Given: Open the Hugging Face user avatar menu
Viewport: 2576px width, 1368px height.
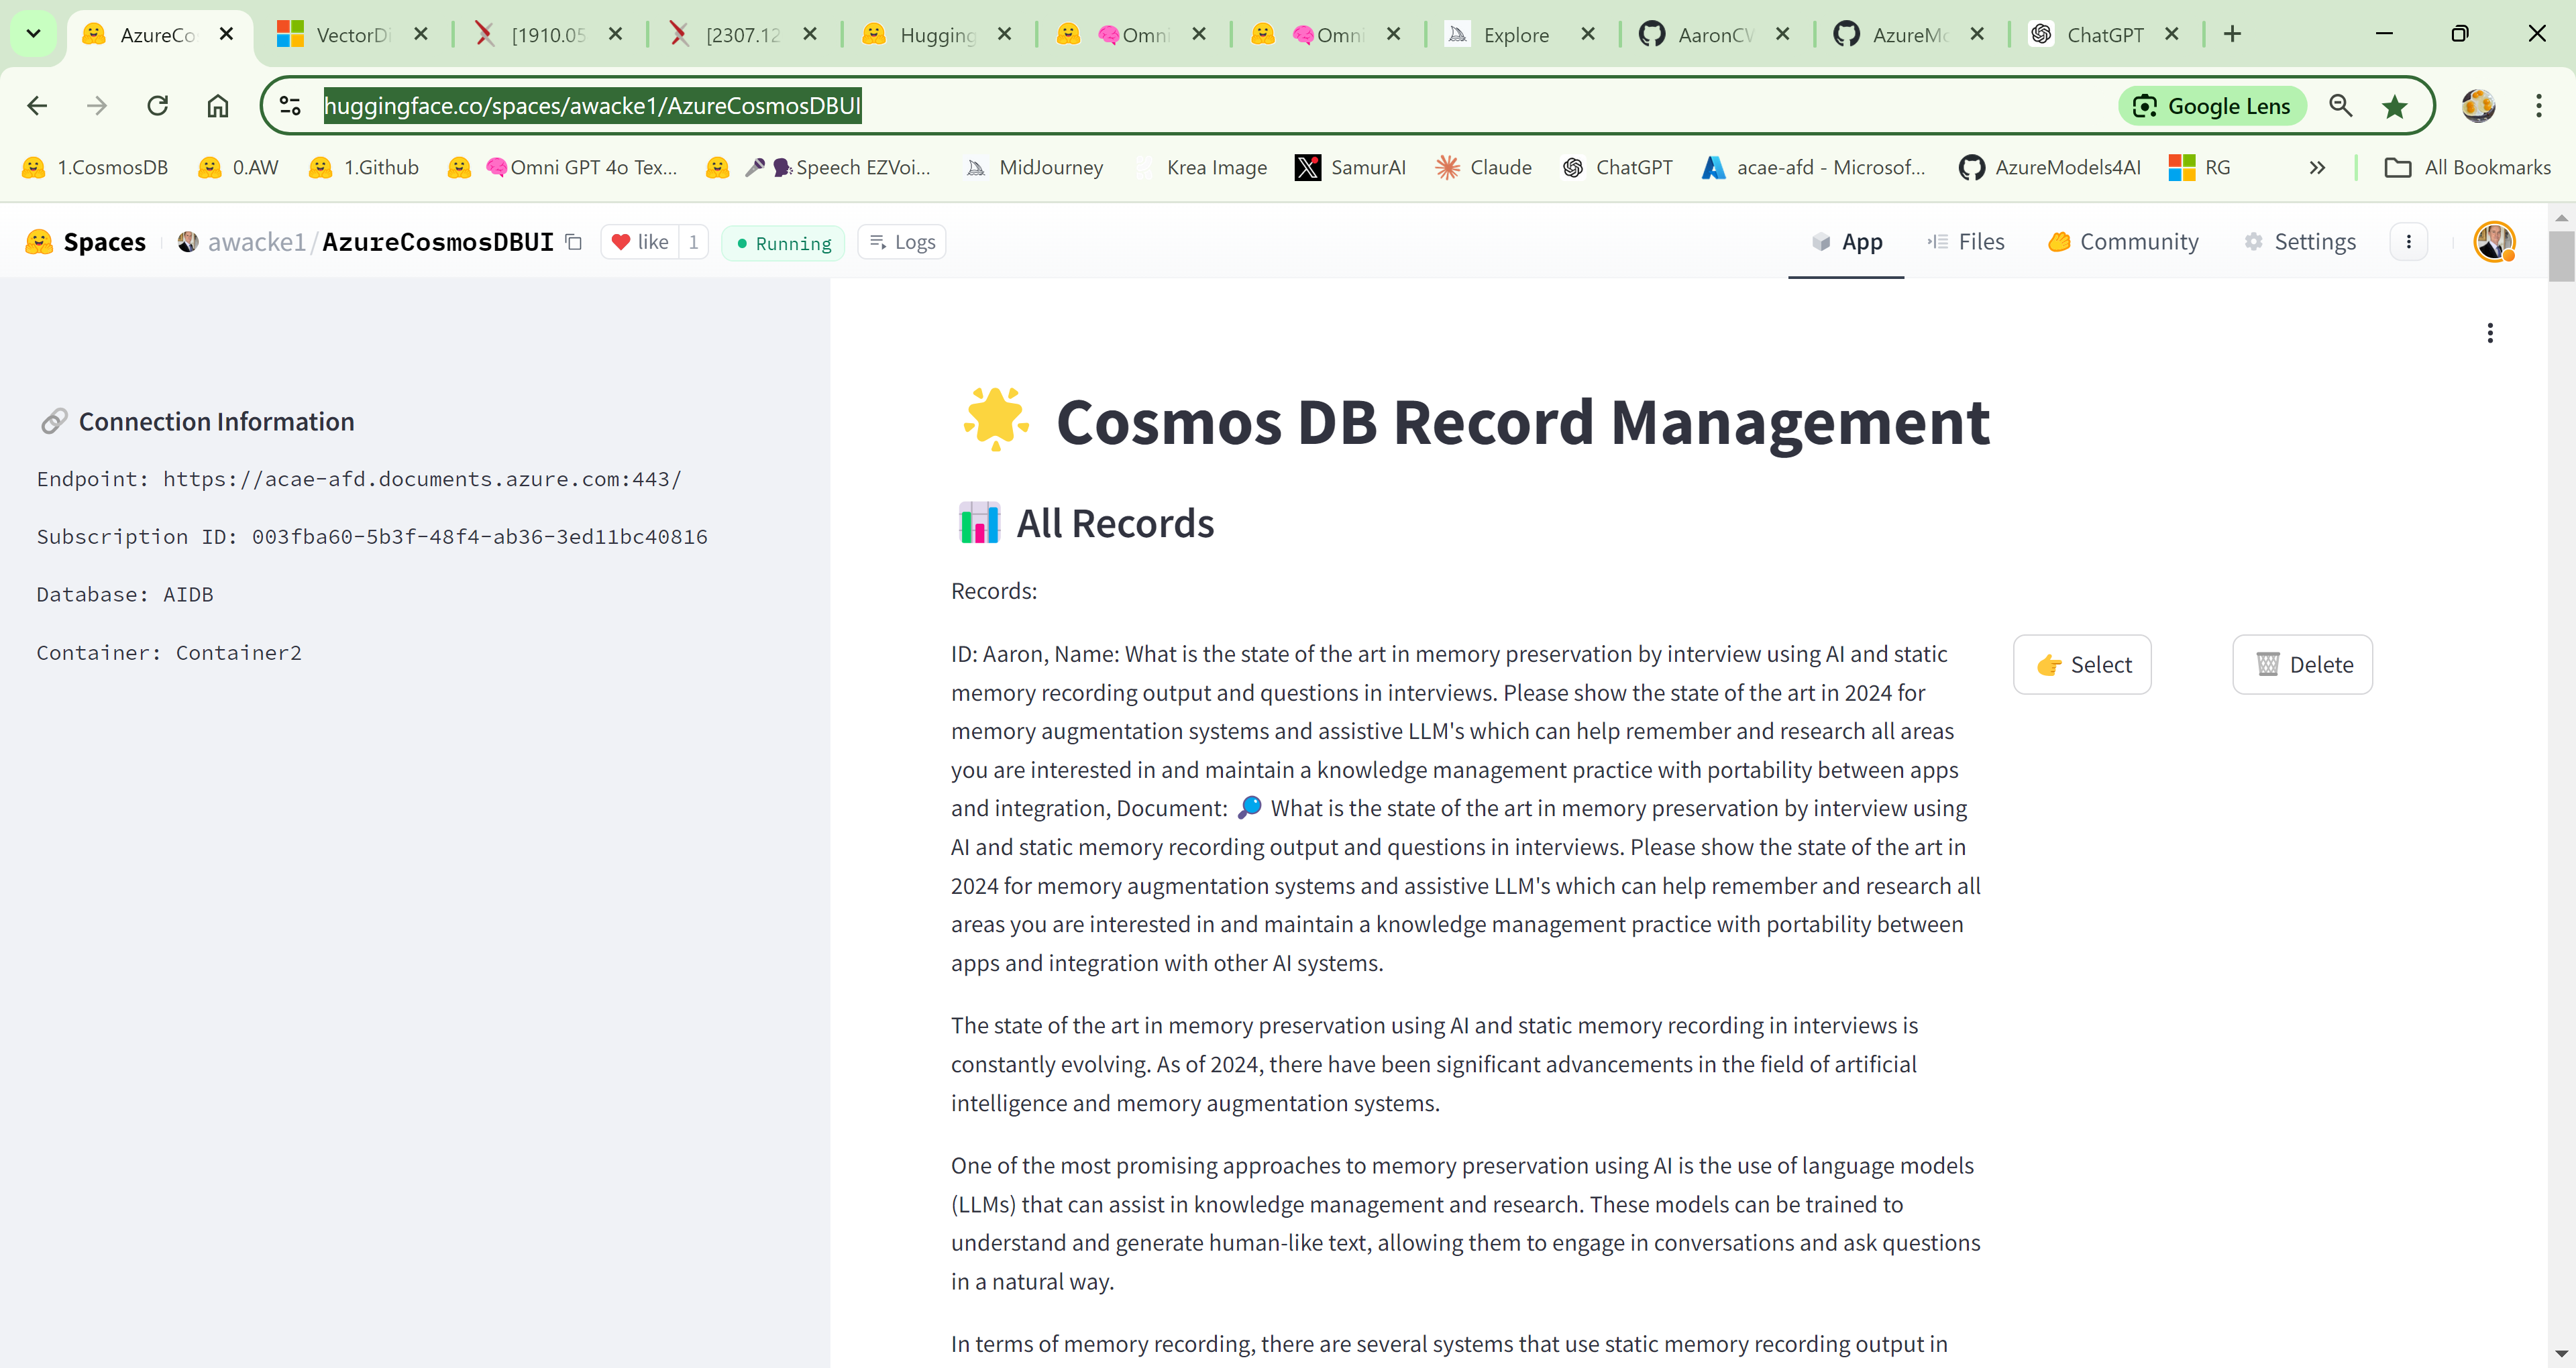Looking at the screenshot, I should coord(2494,242).
